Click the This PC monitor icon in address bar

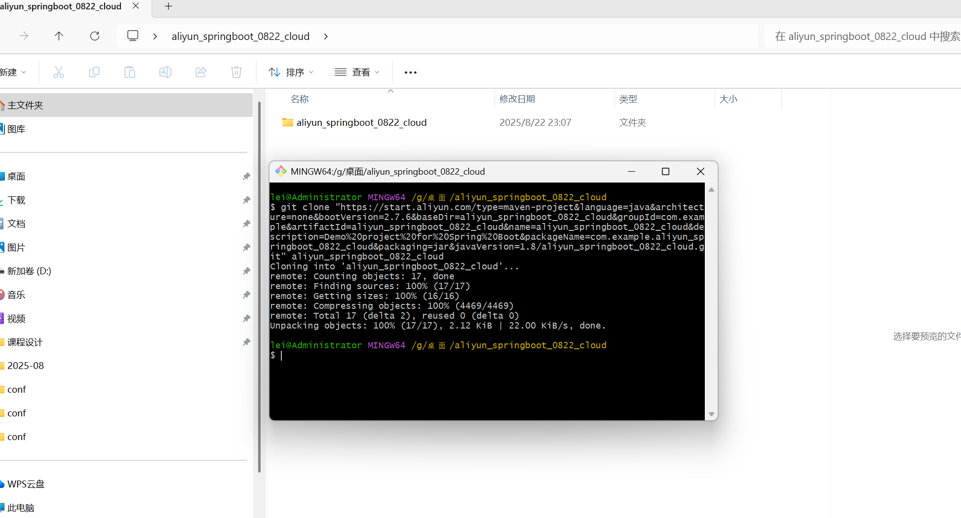point(133,36)
